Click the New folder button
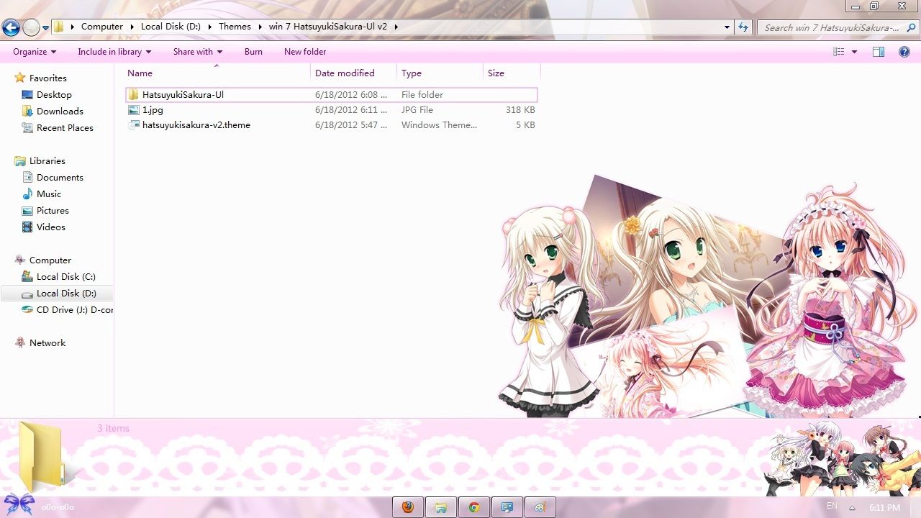The height and width of the screenshot is (518, 921). (x=305, y=52)
